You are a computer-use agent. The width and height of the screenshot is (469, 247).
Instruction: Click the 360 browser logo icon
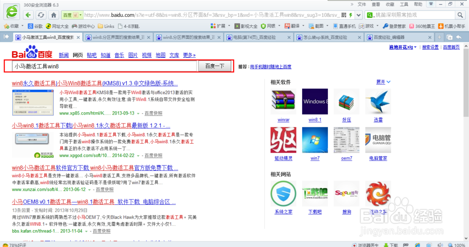(12, 12)
